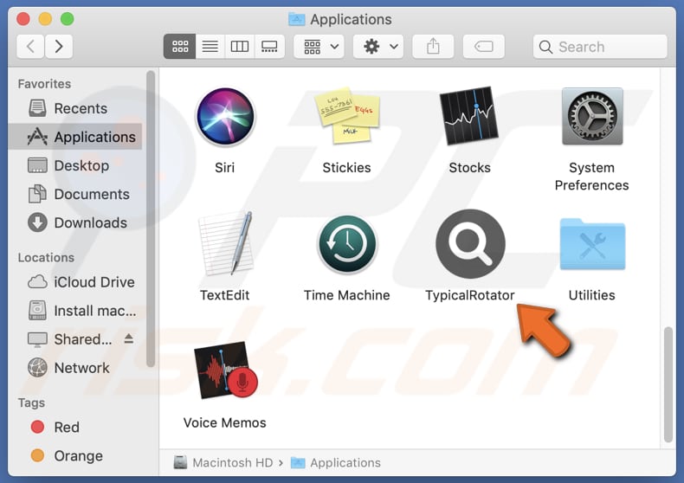The image size is (684, 483).
Task: Open the gear action menu
Action: pos(378,46)
